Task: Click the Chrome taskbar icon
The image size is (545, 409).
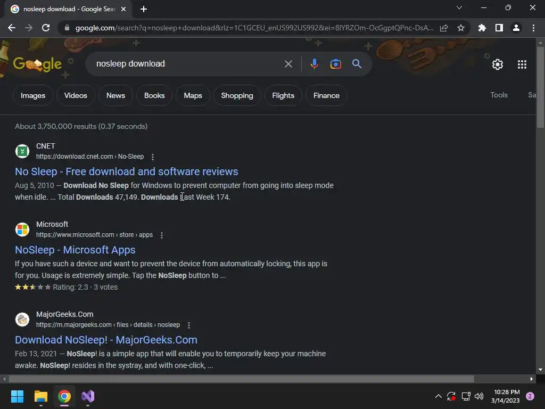Action: (64, 396)
